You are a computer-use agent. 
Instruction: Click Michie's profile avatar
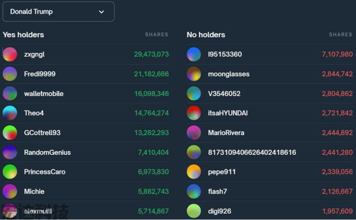point(10,191)
